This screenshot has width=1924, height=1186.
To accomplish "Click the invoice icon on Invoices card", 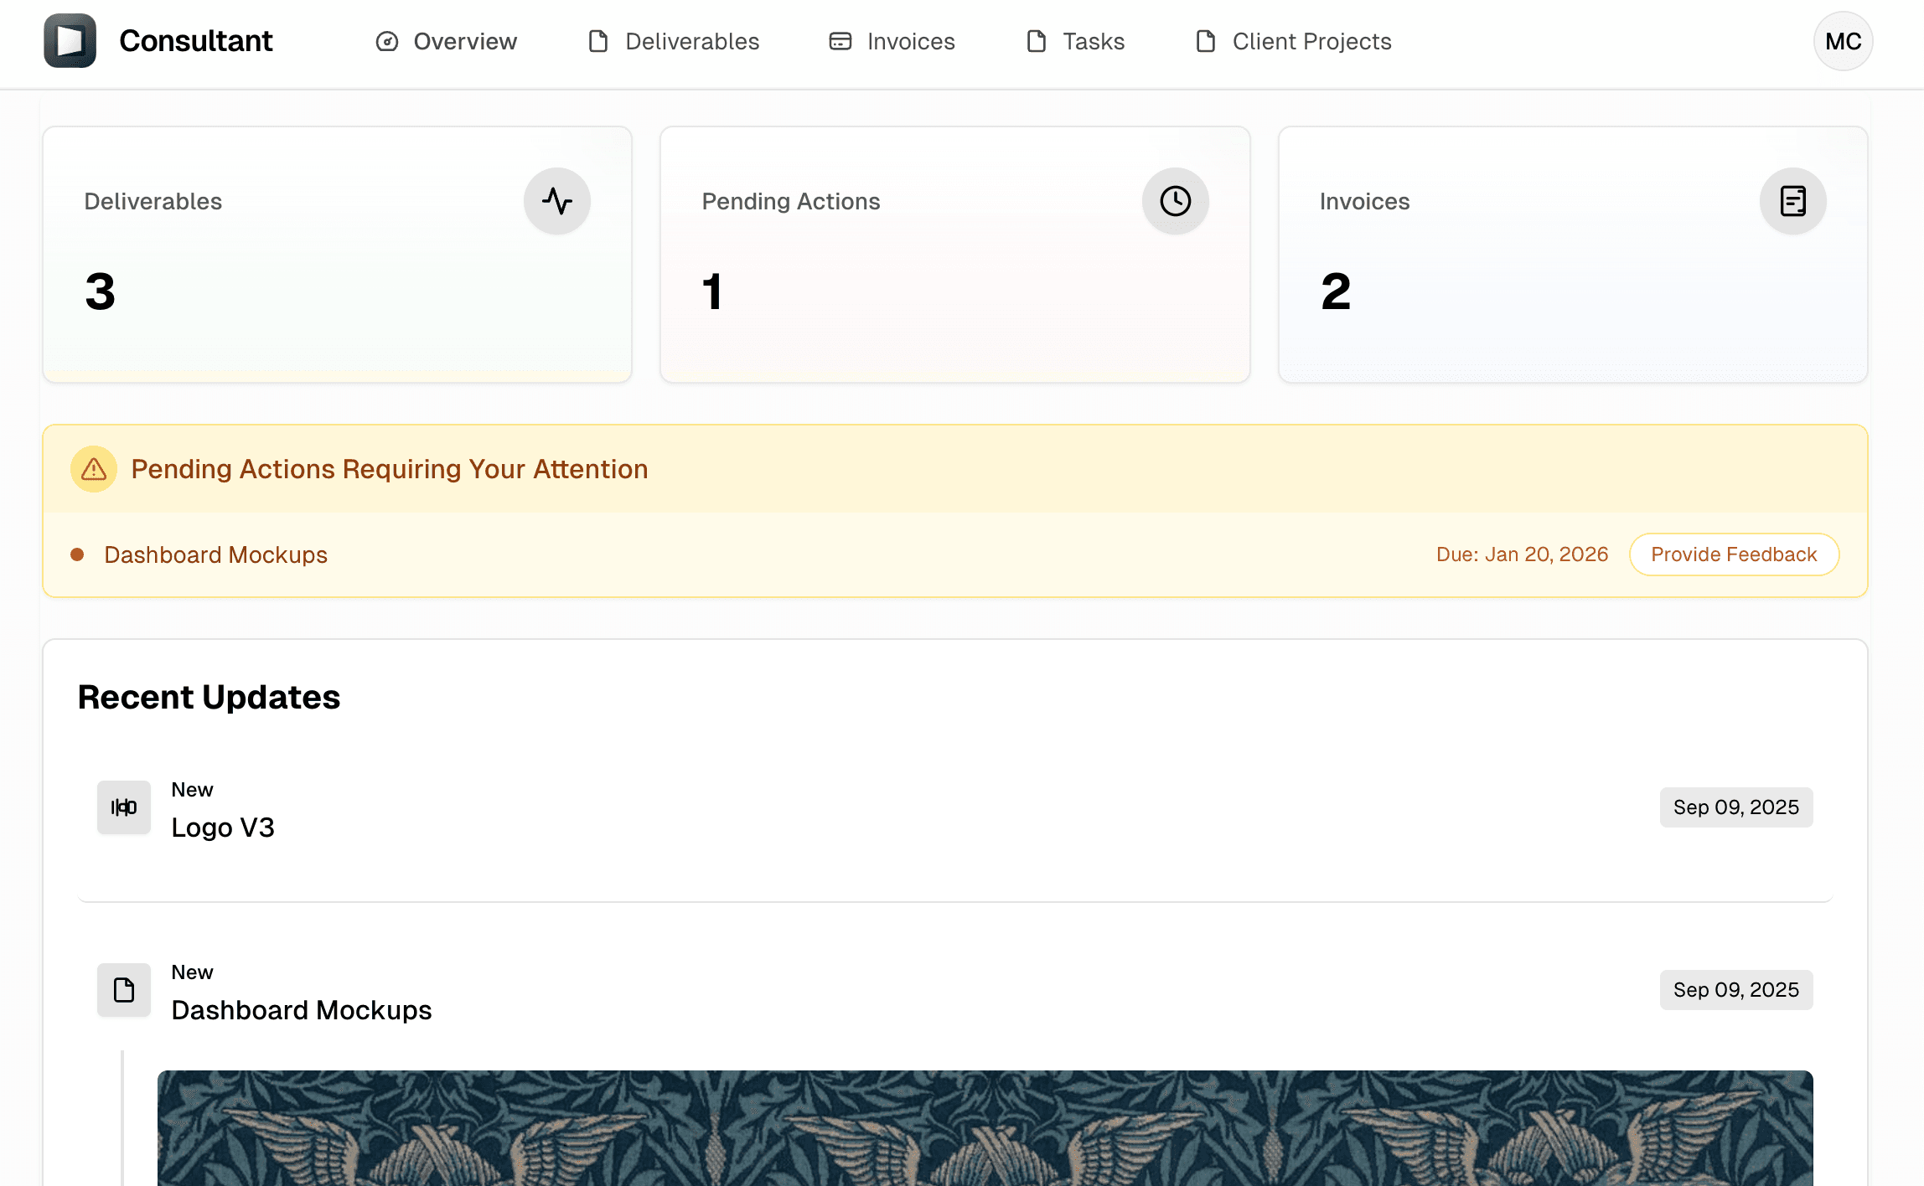I will (1792, 201).
